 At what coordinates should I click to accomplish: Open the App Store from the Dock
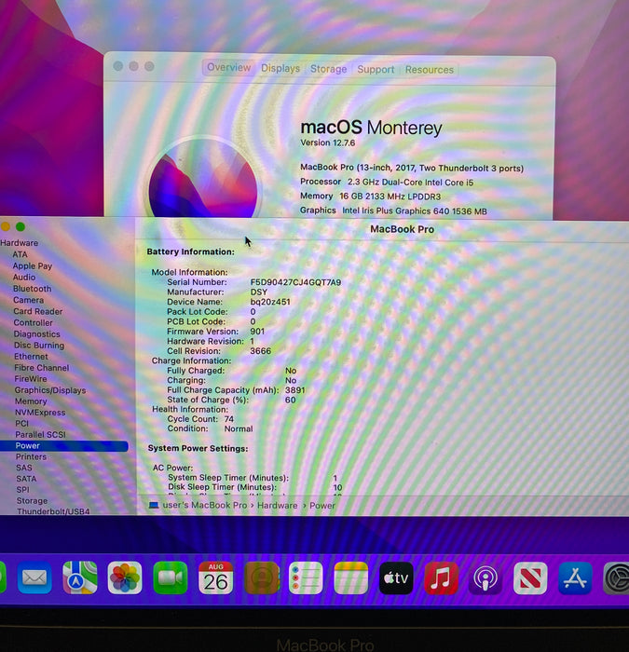point(575,578)
